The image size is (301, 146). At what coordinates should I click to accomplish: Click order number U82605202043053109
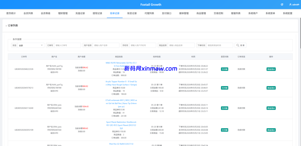click(x=24, y=130)
